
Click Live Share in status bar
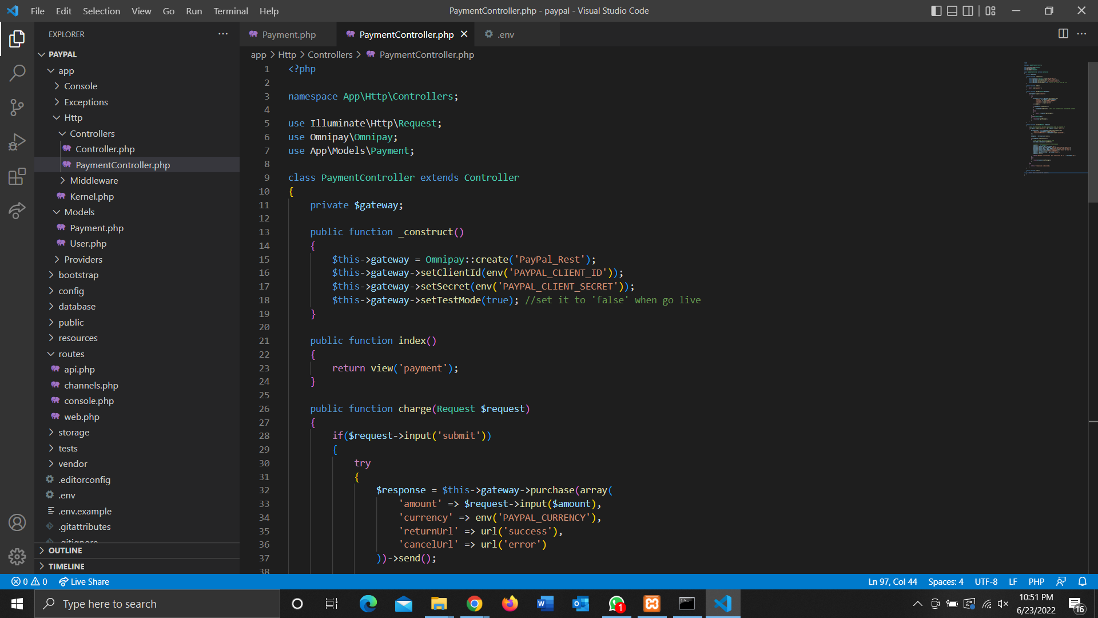pyautogui.click(x=84, y=581)
